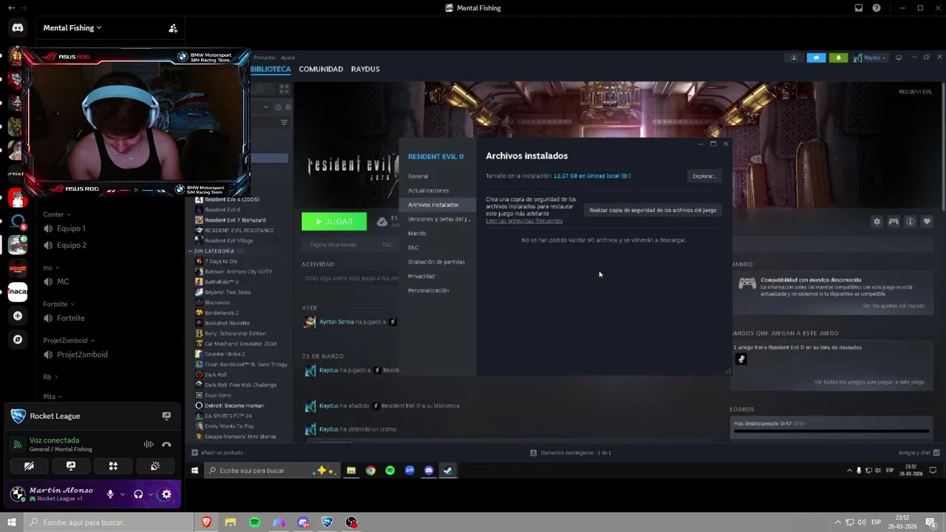
Task: Open Discover servers compass icon
Action: (x=18, y=339)
